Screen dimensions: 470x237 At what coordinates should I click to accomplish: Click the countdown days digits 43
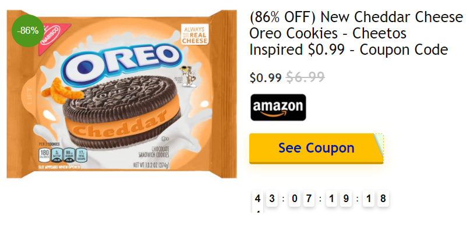(265, 199)
